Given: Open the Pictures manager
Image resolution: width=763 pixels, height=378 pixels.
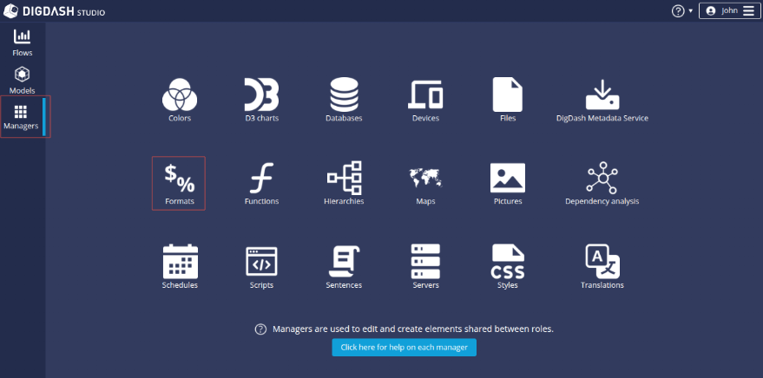Looking at the screenshot, I should pyautogui.click(x=507, y=180).
